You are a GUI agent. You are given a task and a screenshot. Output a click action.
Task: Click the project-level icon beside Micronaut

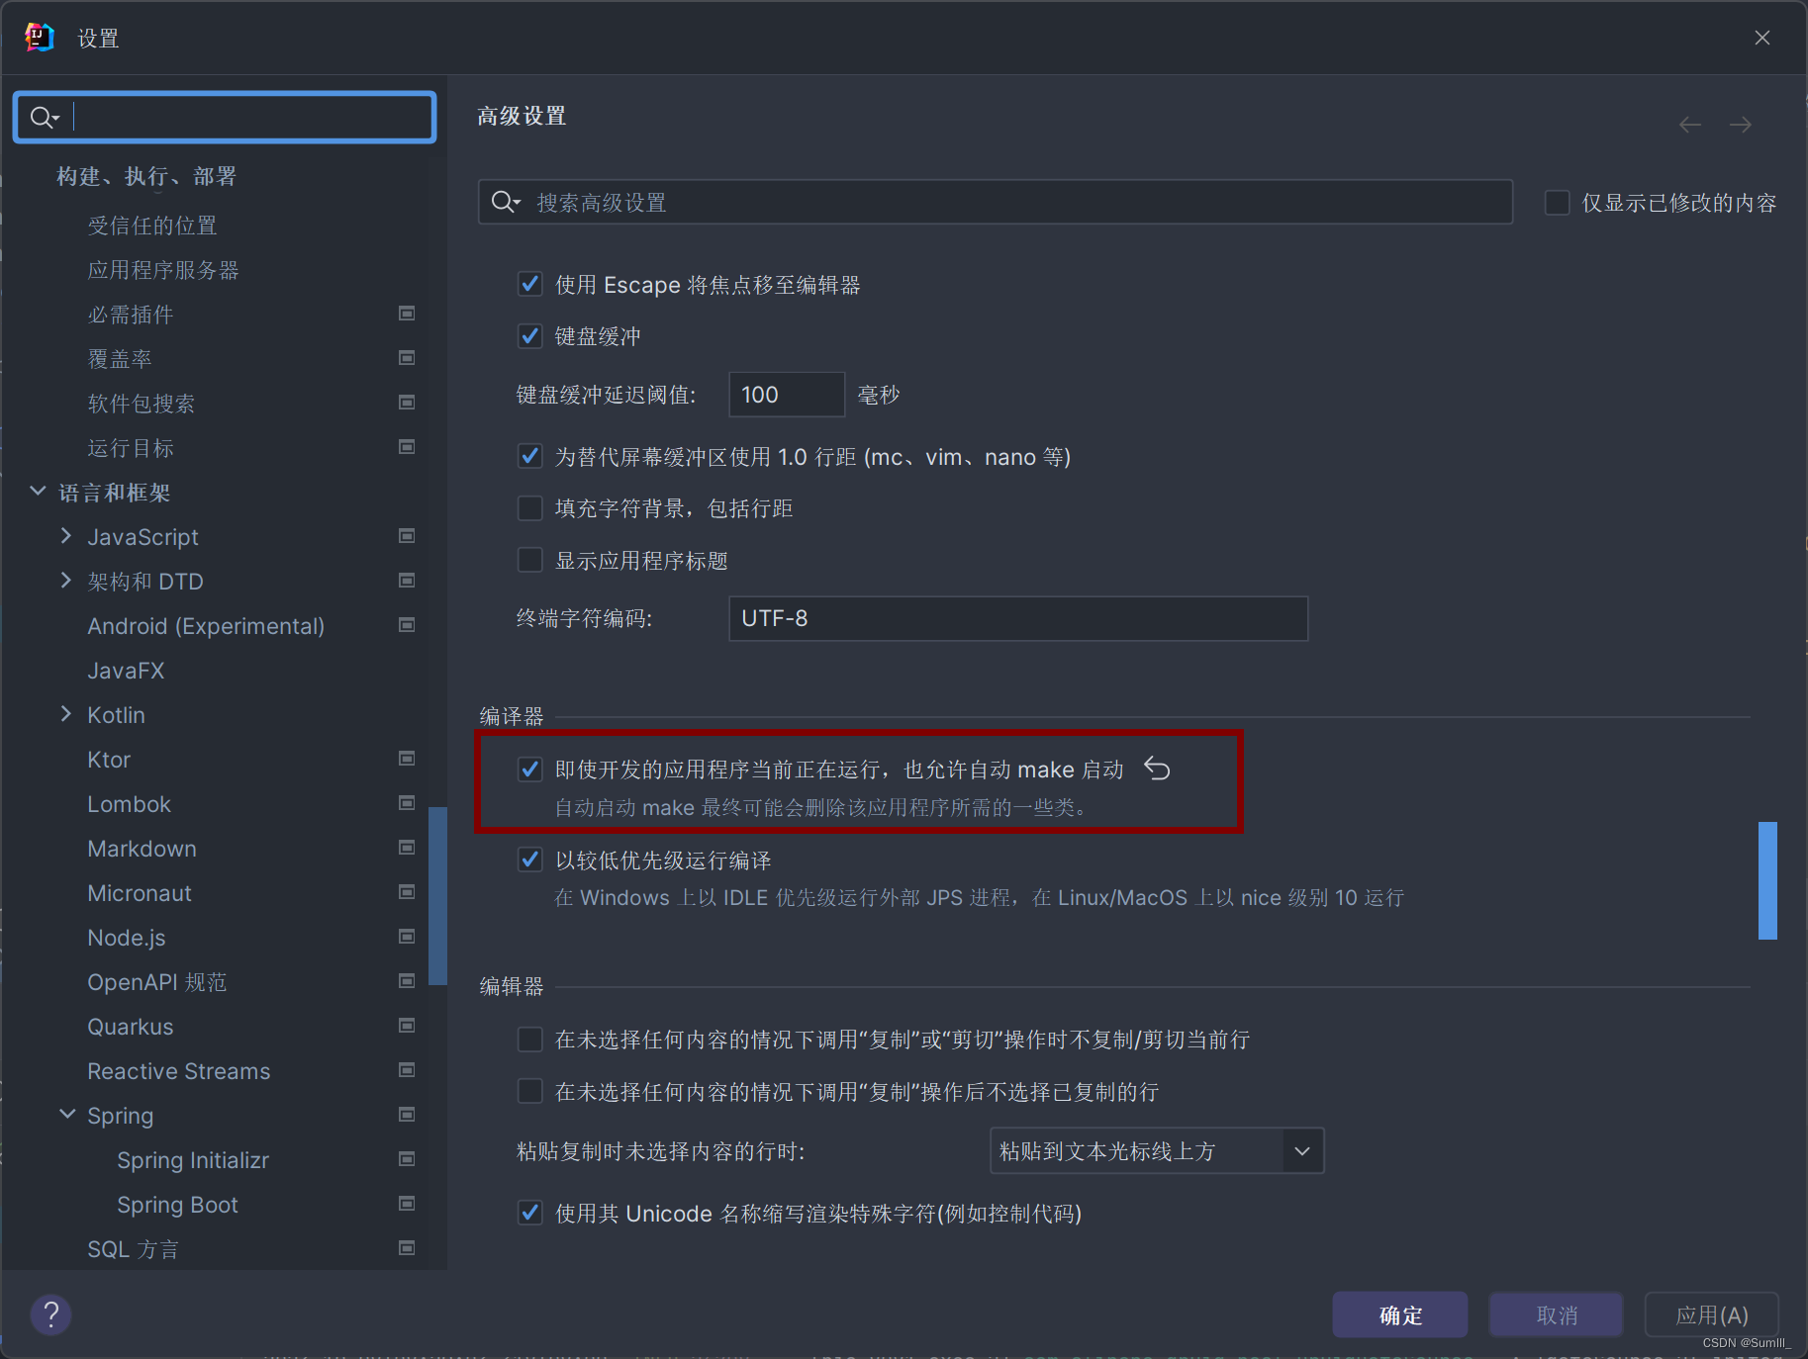click(x=407, y=892)
